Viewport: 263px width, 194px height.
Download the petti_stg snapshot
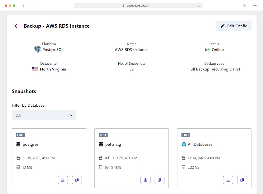[x=146, y=180]
